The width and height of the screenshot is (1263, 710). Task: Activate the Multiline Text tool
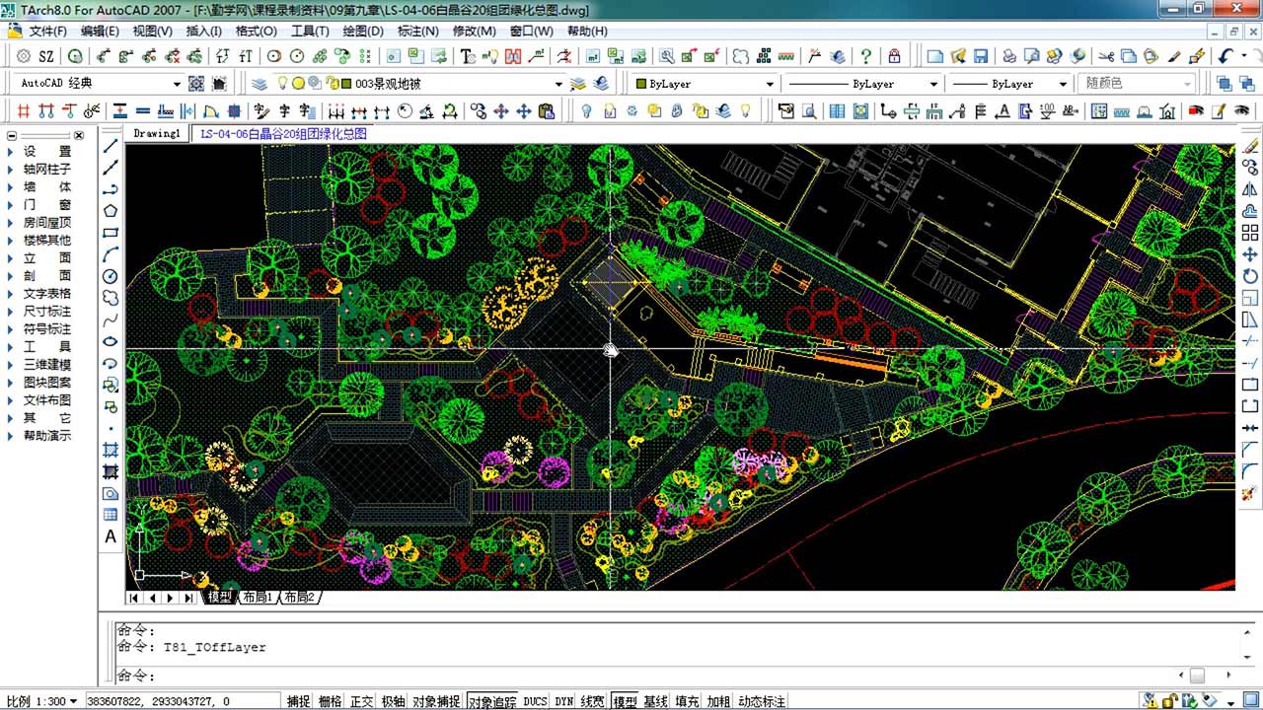[x=111, y=537]
